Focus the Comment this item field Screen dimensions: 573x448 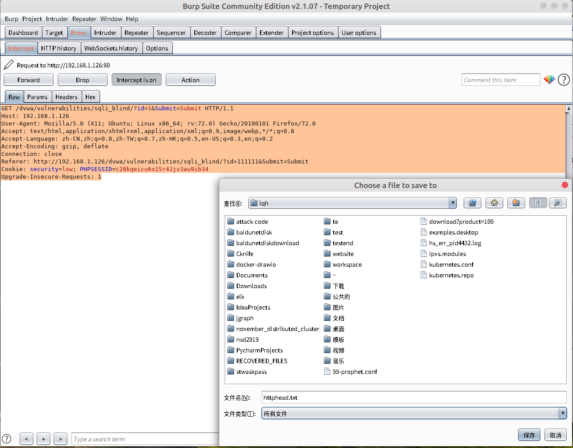501,80
